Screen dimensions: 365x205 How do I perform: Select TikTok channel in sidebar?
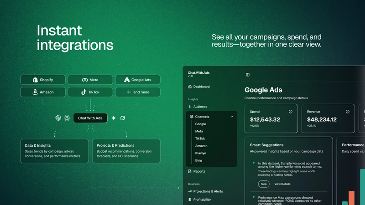pos(200,138)
